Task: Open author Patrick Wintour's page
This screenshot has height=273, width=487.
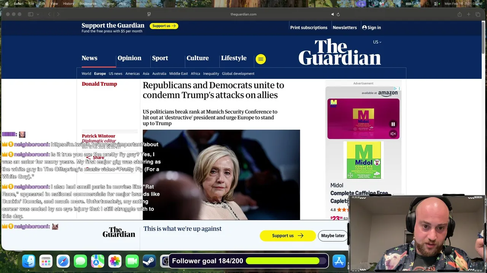Action: pyautogui.click(x=99, y=136)
